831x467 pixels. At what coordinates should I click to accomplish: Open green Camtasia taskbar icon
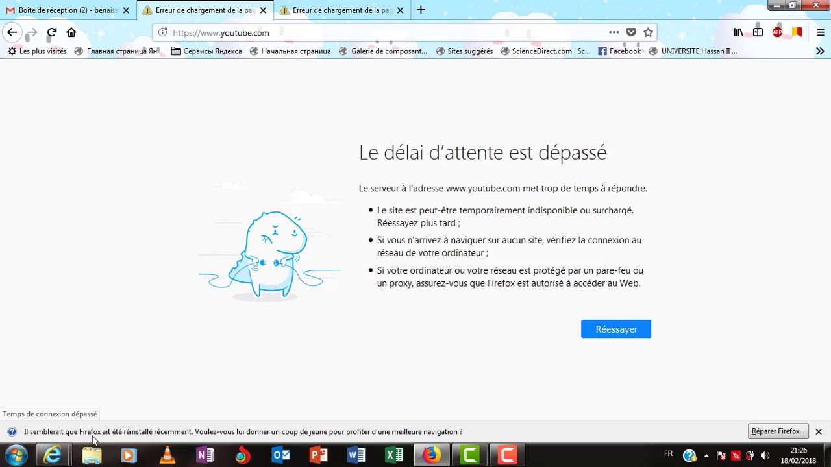(x=470, y=455)
